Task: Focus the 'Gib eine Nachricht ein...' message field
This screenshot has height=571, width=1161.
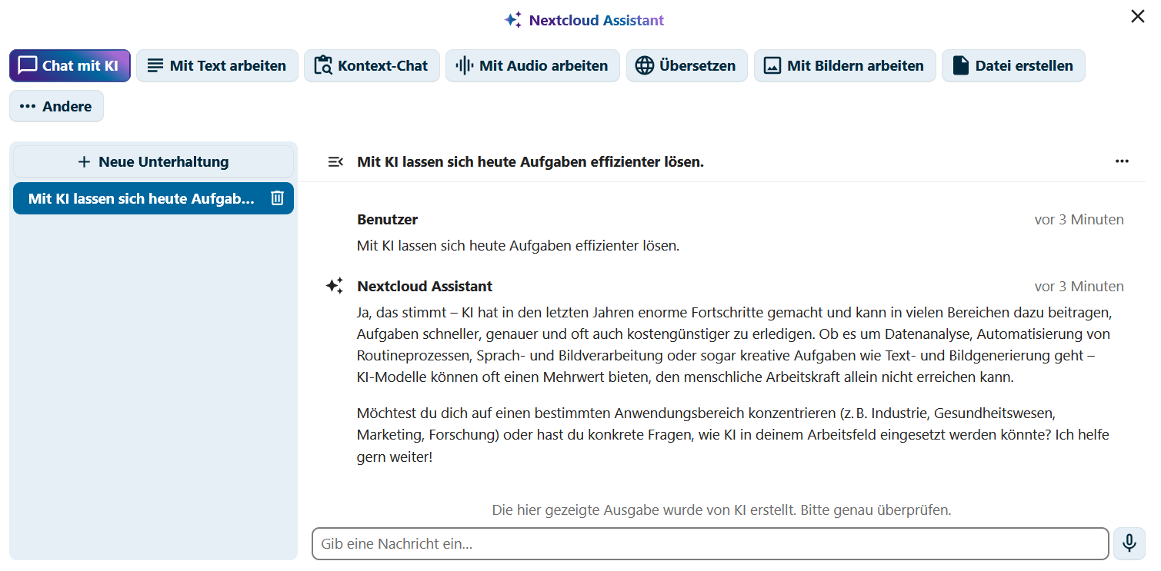Action: 710,543
